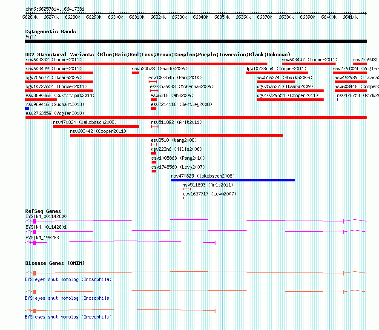Click esv2759435 variant label

point(365,60)
